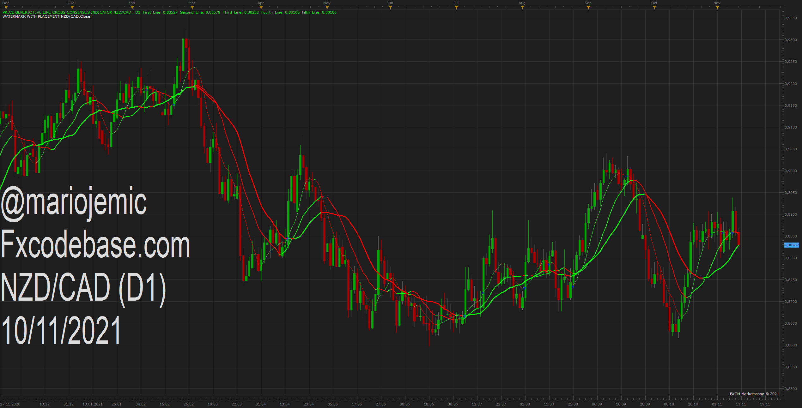802x408 pixels.
Task: Click the Nov month marker
Action: [717, 8]
